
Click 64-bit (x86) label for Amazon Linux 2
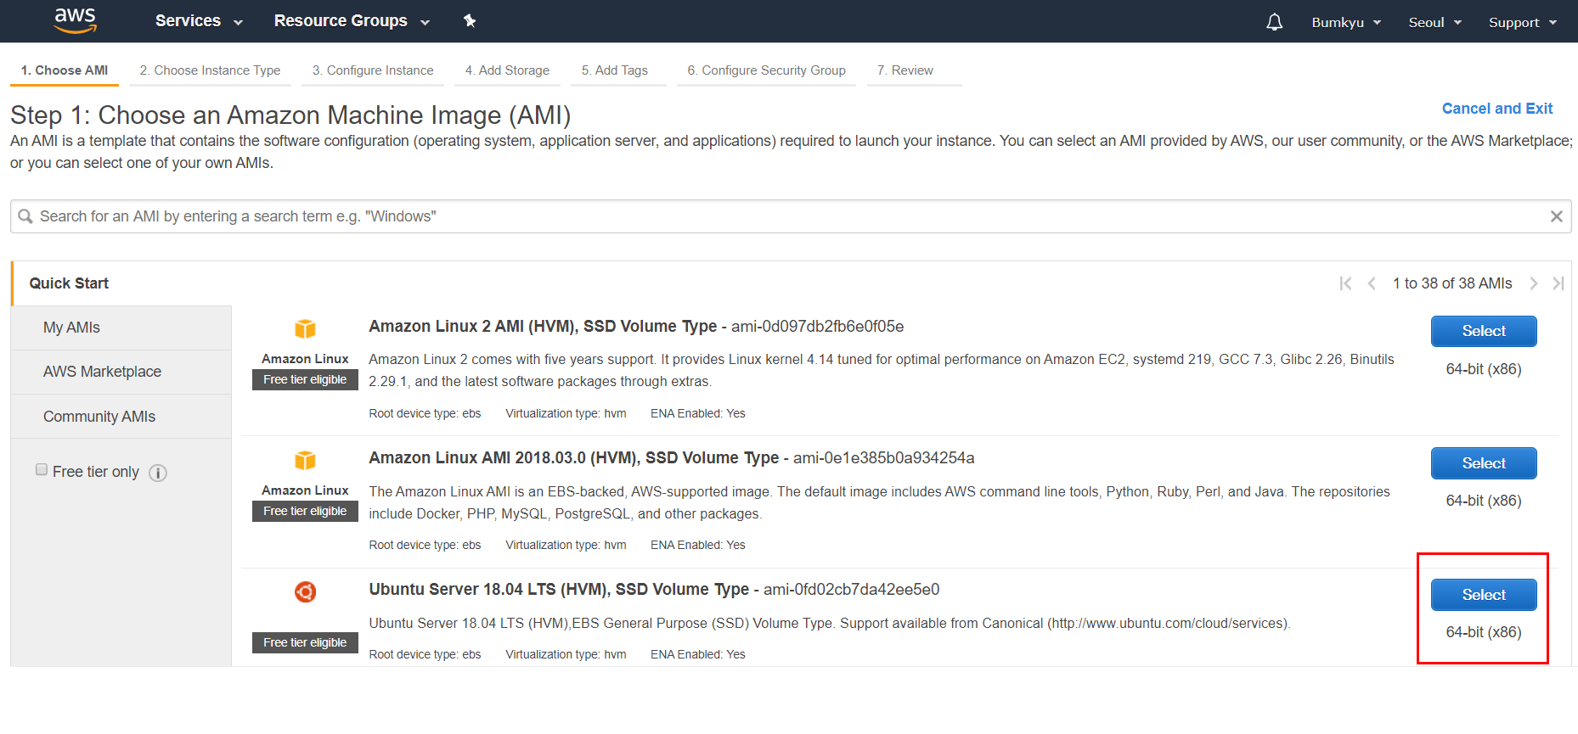pyautogui.click(x=1484, y=369)
